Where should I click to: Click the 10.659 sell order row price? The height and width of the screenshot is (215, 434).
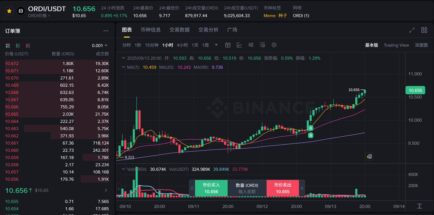[x=12, y=158]
